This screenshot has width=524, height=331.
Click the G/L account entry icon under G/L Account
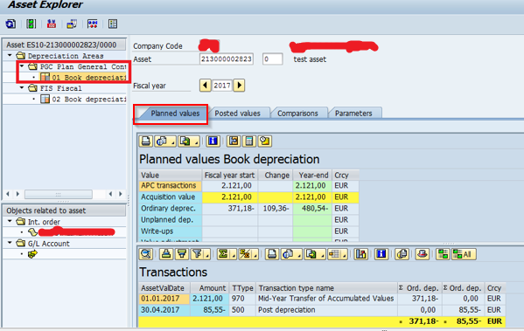point(32,254)
